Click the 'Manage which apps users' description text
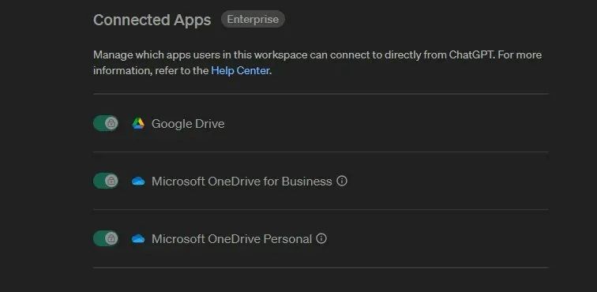The height and width of the screenshot is (292, 597). pos(317,63)
